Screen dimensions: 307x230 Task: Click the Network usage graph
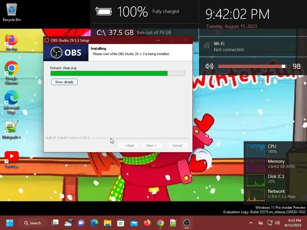[x=256, y=195]
